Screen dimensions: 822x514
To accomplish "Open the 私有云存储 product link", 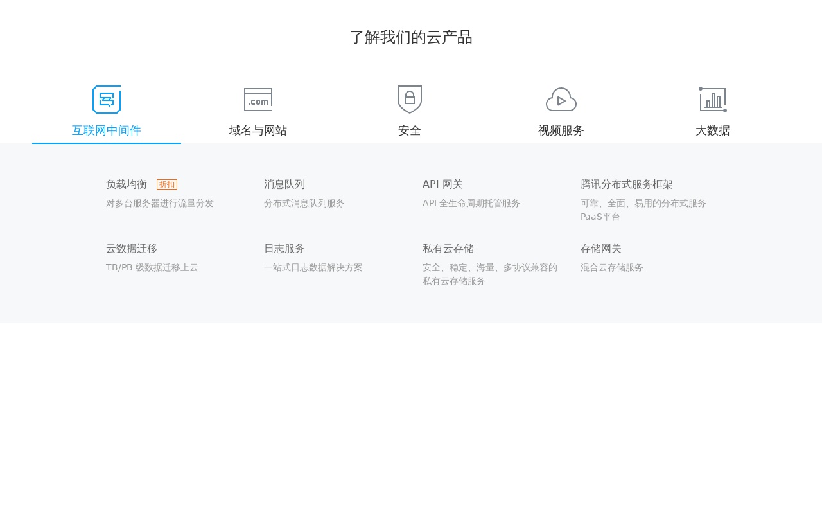I will tap(448, 249).
